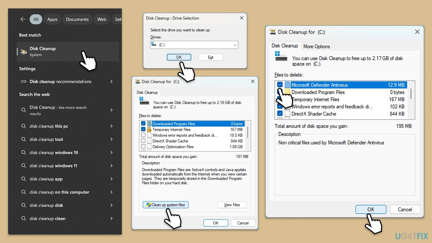432x243 pixels.
Task: Click View Files button
Action: tap(232, 205)
